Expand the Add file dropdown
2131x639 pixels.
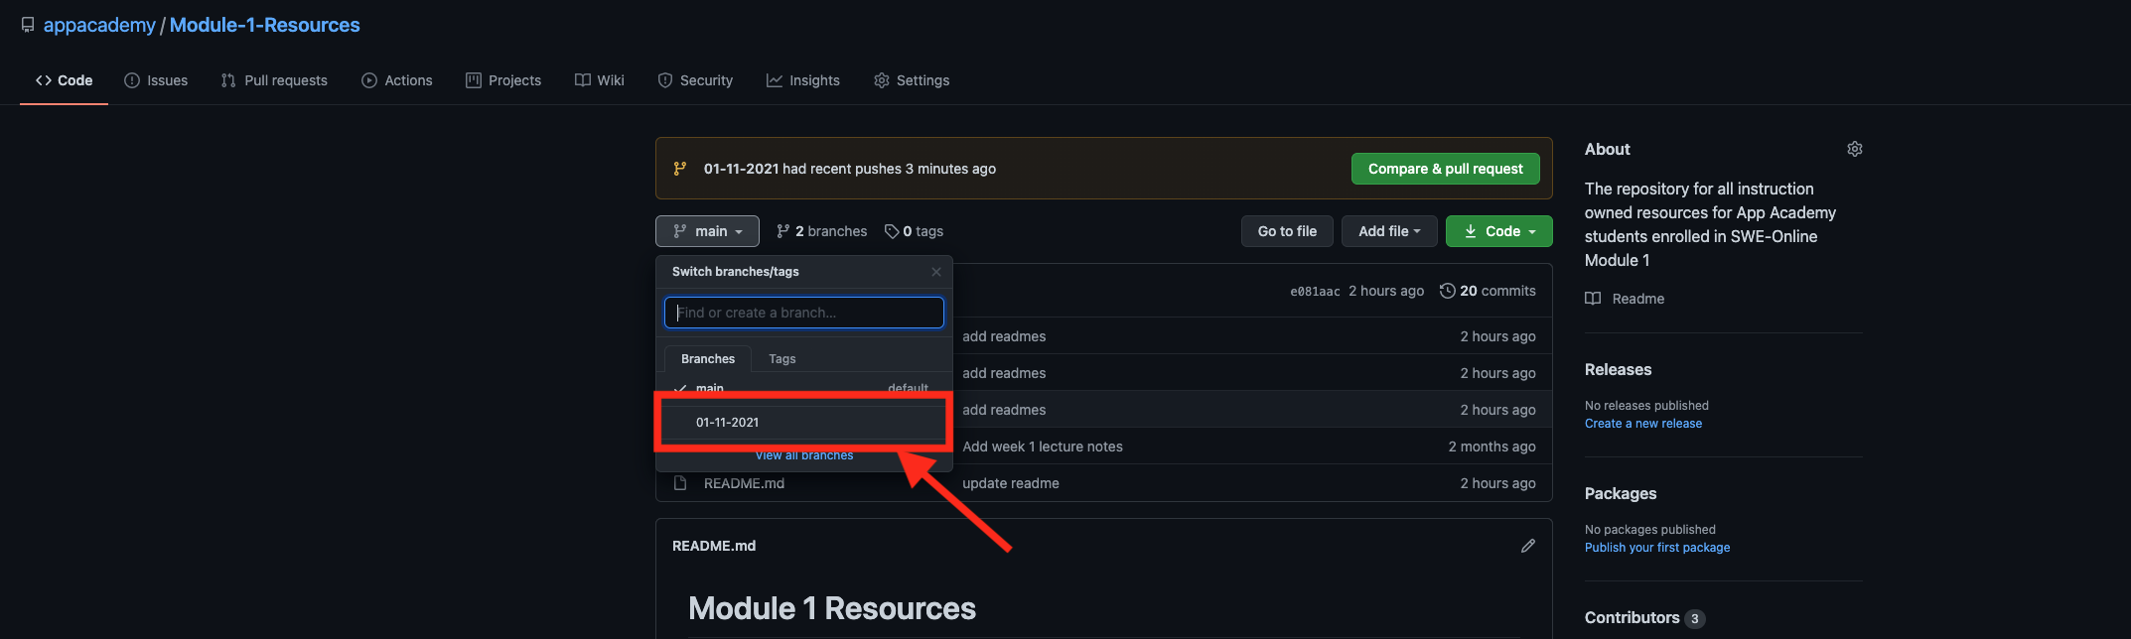pyautogui.click(x=1389, y=231)
